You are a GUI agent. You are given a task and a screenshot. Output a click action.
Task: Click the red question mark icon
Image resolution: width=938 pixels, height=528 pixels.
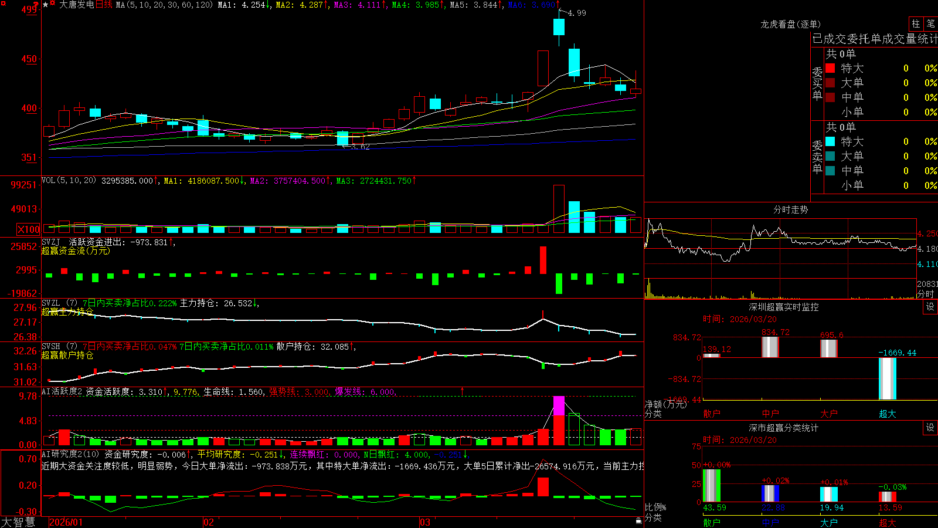coord(36,4)
